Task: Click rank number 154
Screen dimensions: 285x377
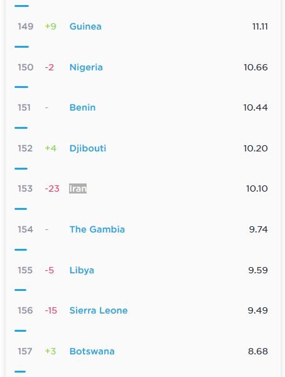Action: 25,229
